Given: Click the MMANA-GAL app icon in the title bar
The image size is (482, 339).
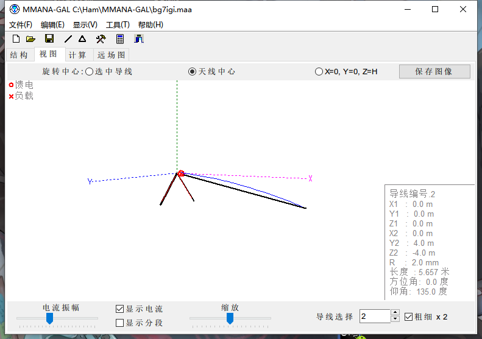Looking at the screenshot, I should tap(14, 10).
